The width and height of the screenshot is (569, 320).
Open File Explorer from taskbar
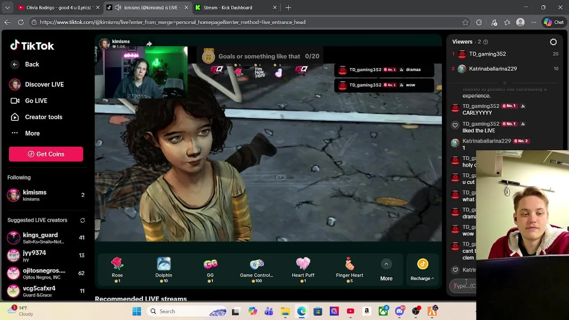(x=285, y=312)
